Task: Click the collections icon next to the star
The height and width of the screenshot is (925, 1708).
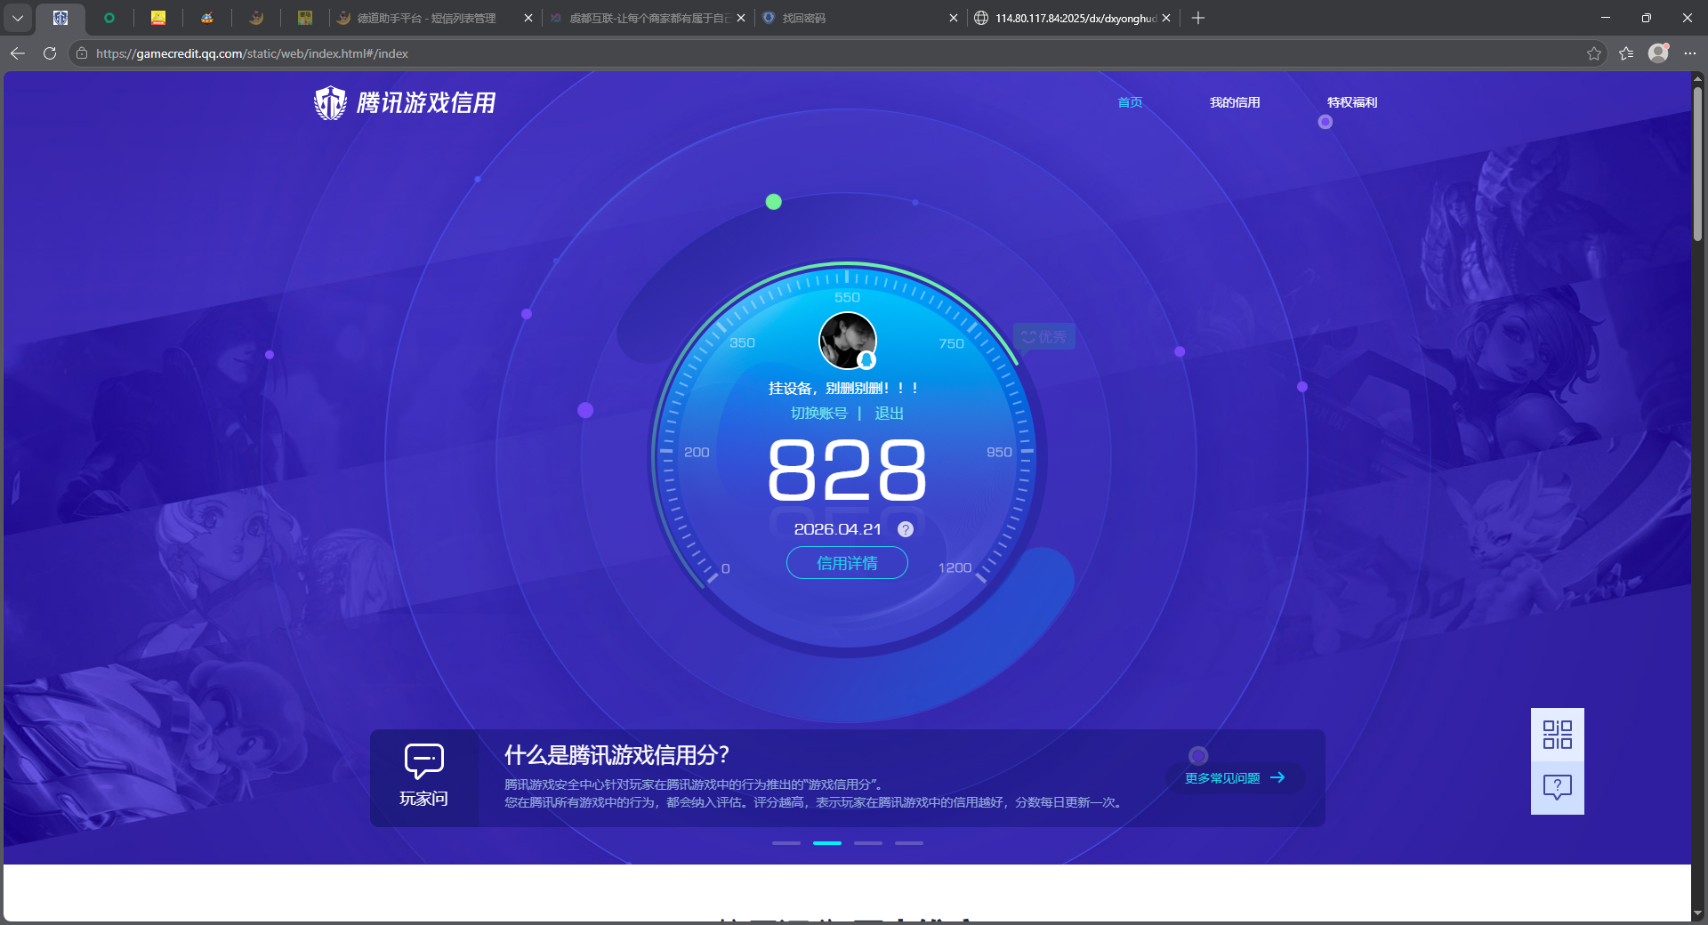Action: 1626,53
